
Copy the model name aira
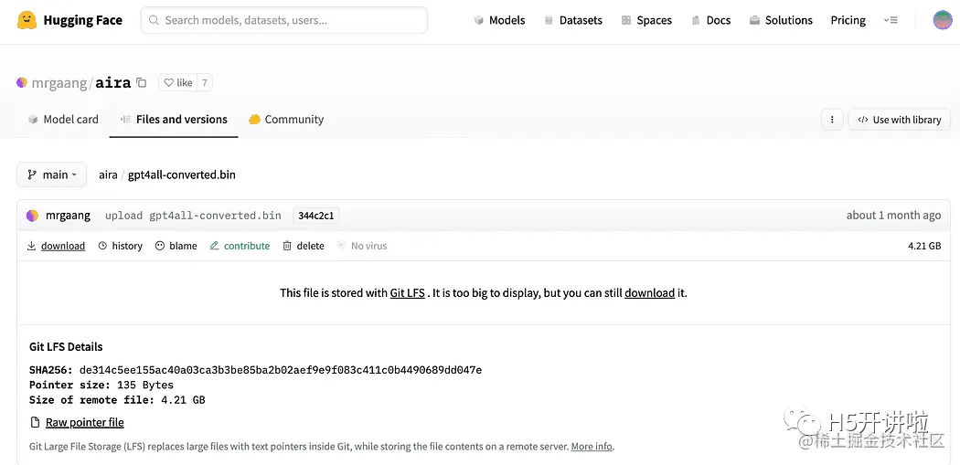coord(141,82)
